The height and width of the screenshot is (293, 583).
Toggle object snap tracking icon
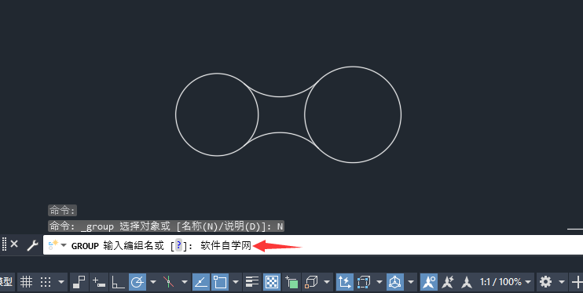pyautogui.click(x=201, y=282)
